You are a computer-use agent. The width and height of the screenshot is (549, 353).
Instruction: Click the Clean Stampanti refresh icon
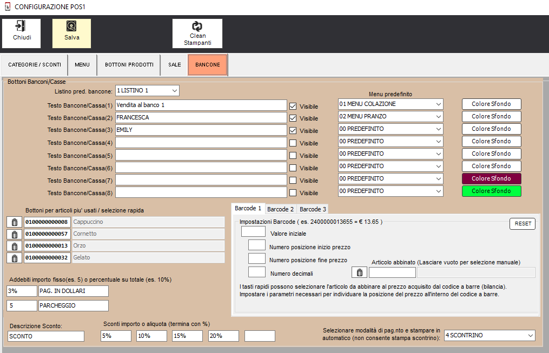pos(197,33)
